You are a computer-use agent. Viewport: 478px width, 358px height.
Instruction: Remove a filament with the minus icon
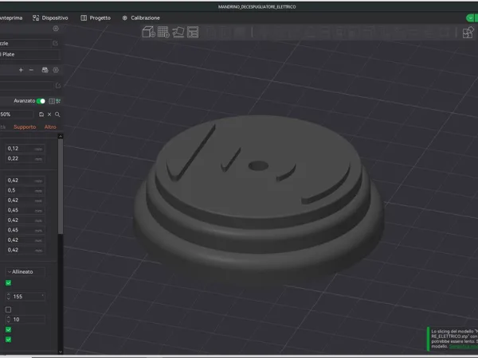click(31, 70)
